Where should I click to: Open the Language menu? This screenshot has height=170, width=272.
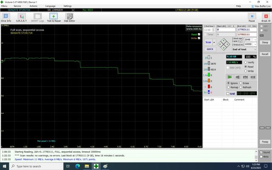[x=50, y=6]
